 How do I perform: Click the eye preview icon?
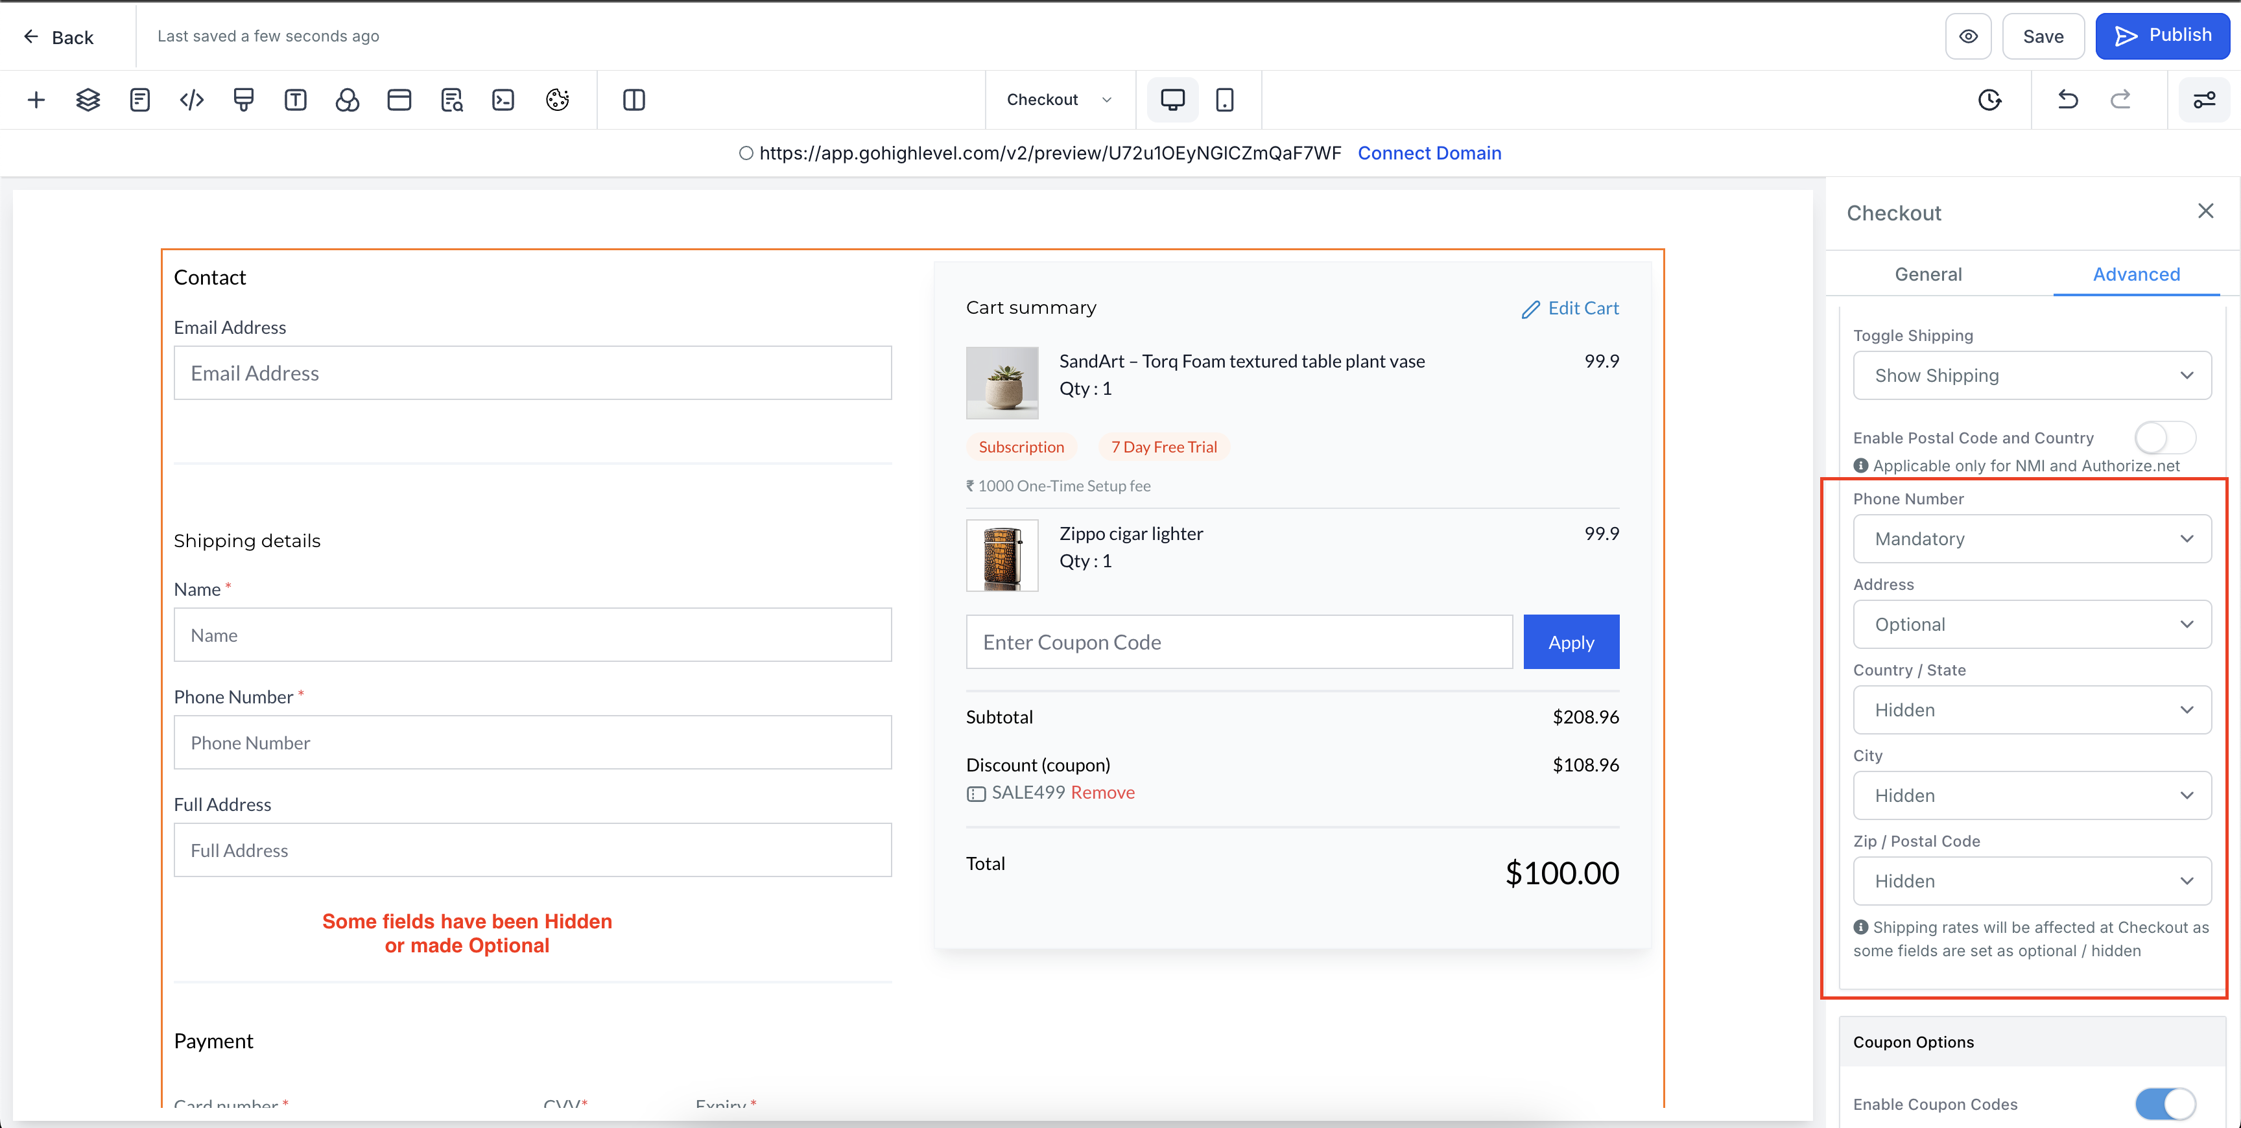pos(1969,36)
